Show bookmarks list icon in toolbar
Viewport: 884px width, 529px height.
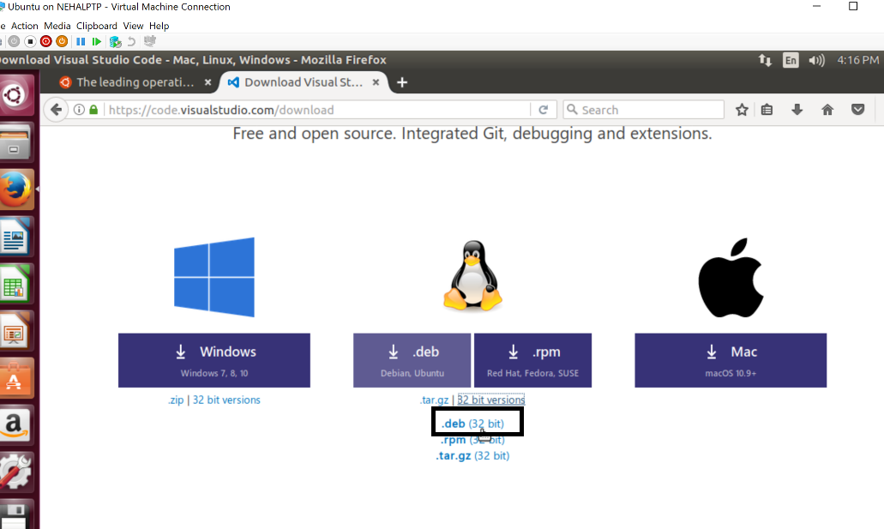click(x=767, y=110)
